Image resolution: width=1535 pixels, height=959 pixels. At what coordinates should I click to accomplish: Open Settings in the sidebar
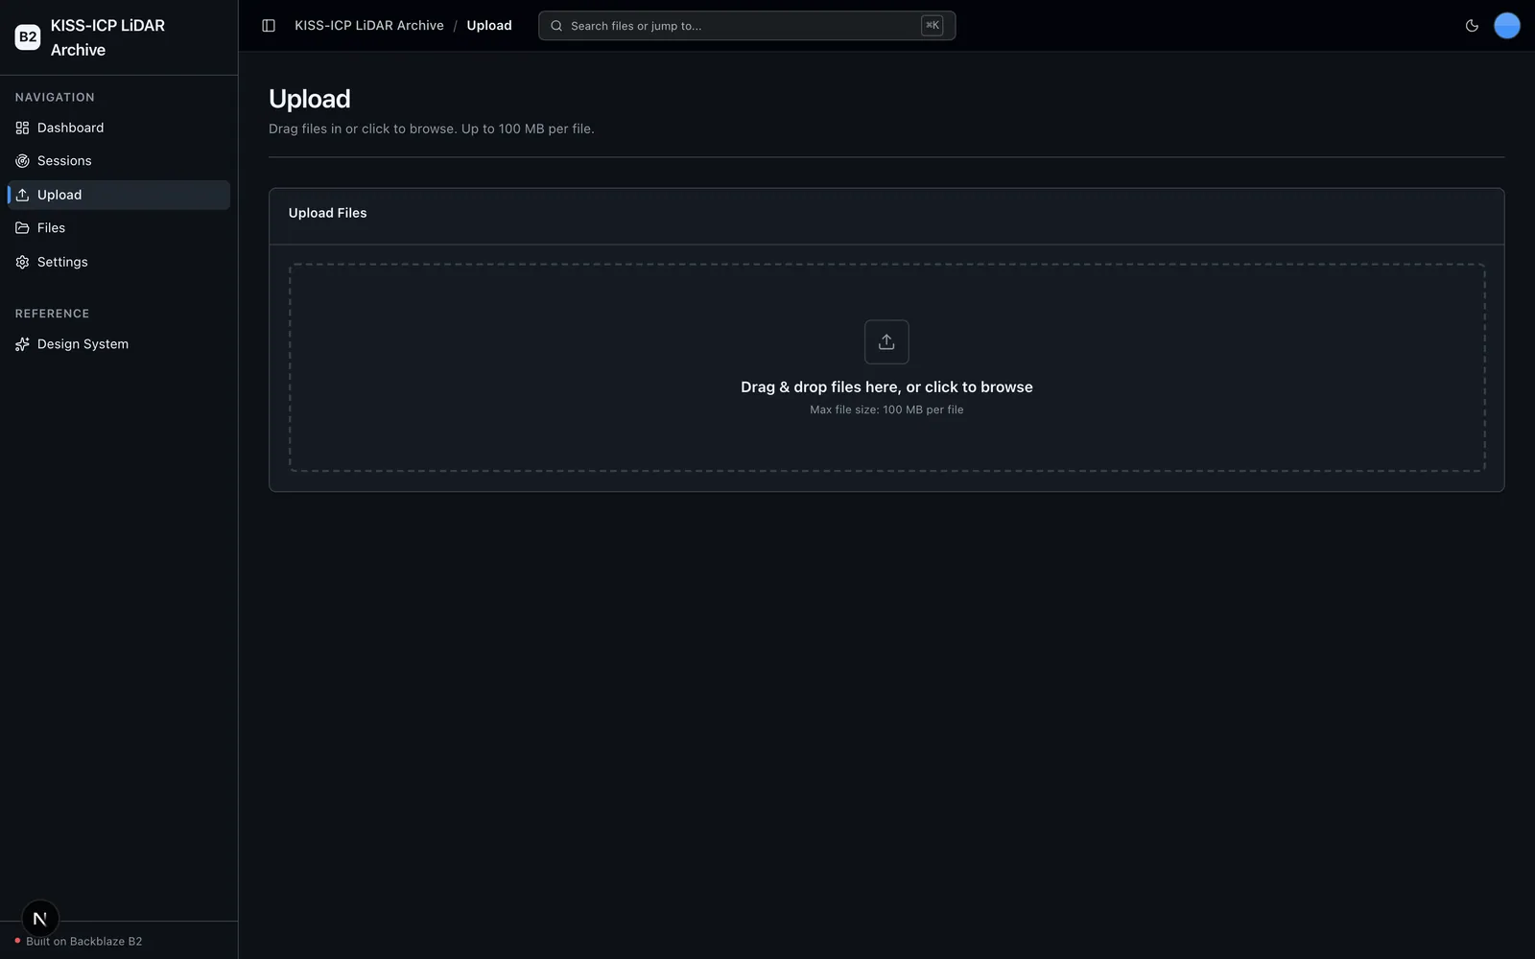[x=119, y=262]
